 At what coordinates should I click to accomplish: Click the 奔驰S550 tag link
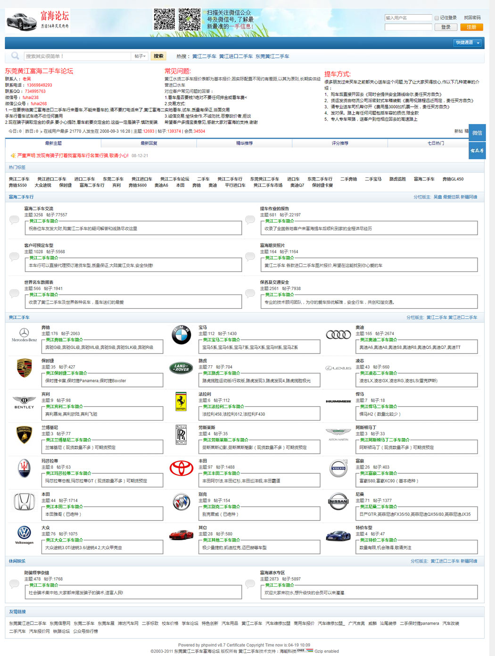18,185
